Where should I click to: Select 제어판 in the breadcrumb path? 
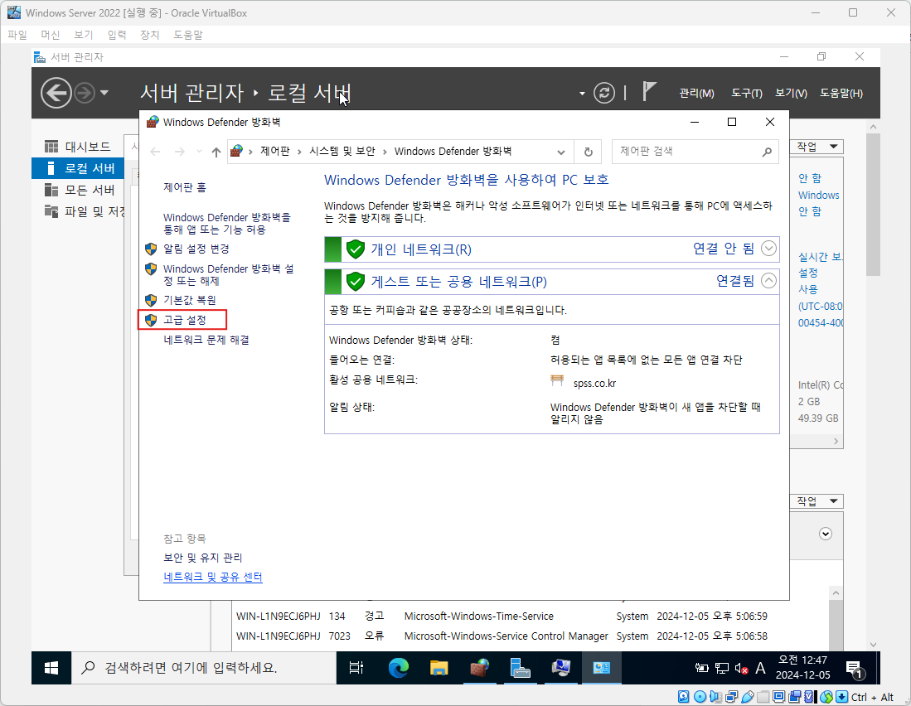(275, 152)
